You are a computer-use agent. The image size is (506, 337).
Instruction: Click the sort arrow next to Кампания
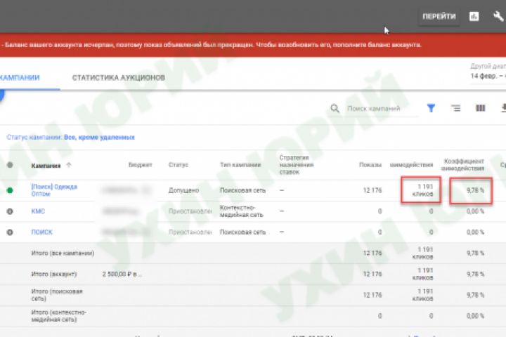pos(68,165)
